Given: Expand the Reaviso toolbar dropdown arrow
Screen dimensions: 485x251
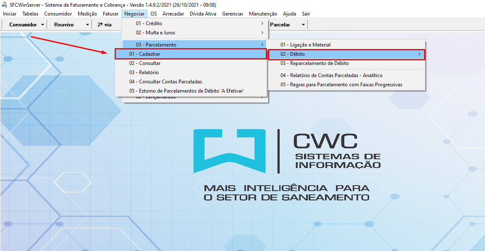Looking at the screenshot, I should (87, 25).
